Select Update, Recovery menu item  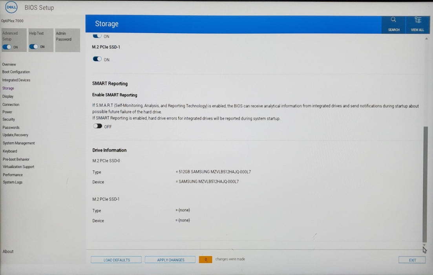coord(15,135)
